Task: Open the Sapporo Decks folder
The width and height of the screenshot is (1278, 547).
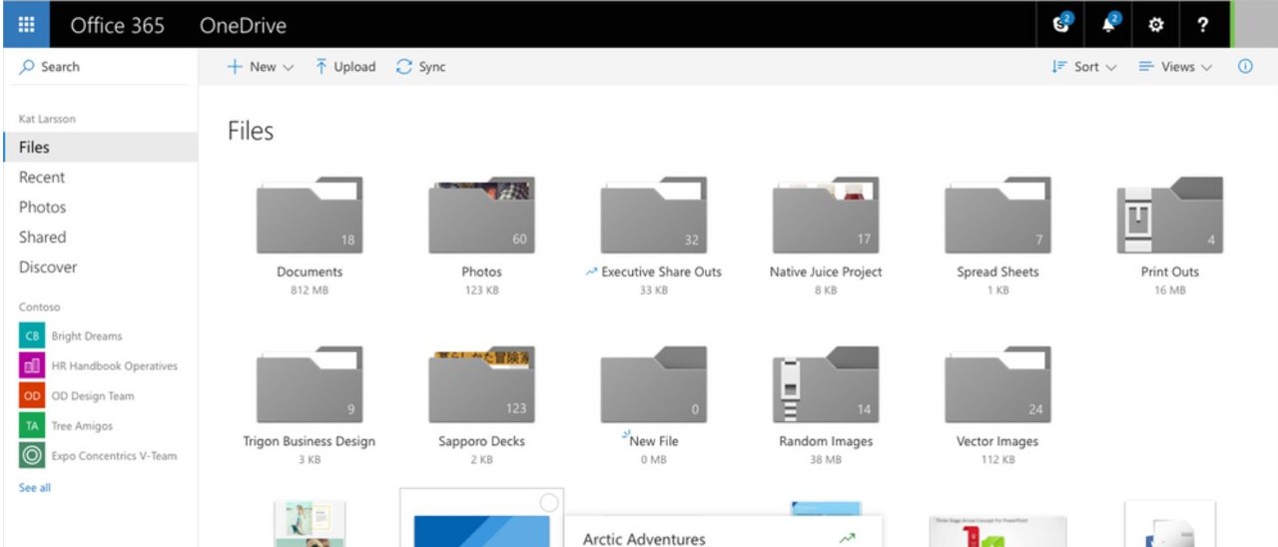Action: click(x=481, y=385)
